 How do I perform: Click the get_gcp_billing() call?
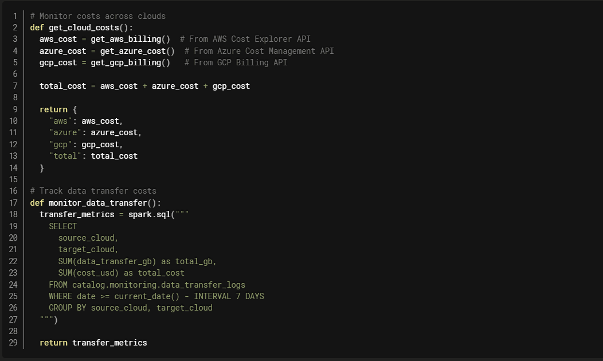[130, 62]
